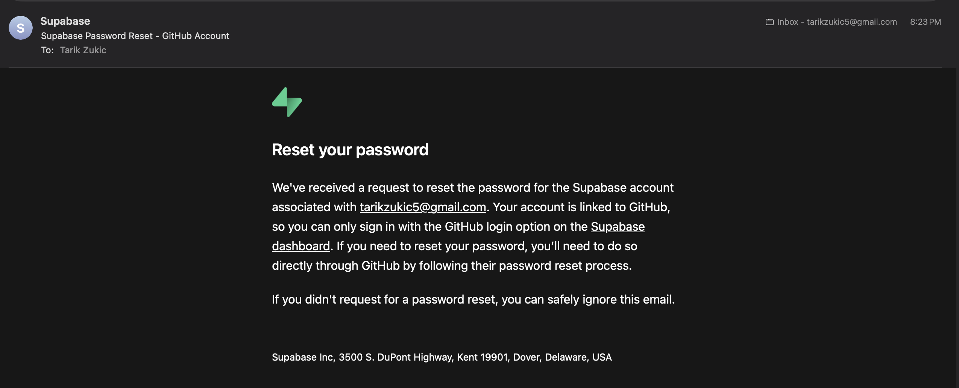Click the green Supabase lightning logo
The height and width of the screenshot is (388, 959).
click(287, 102)
